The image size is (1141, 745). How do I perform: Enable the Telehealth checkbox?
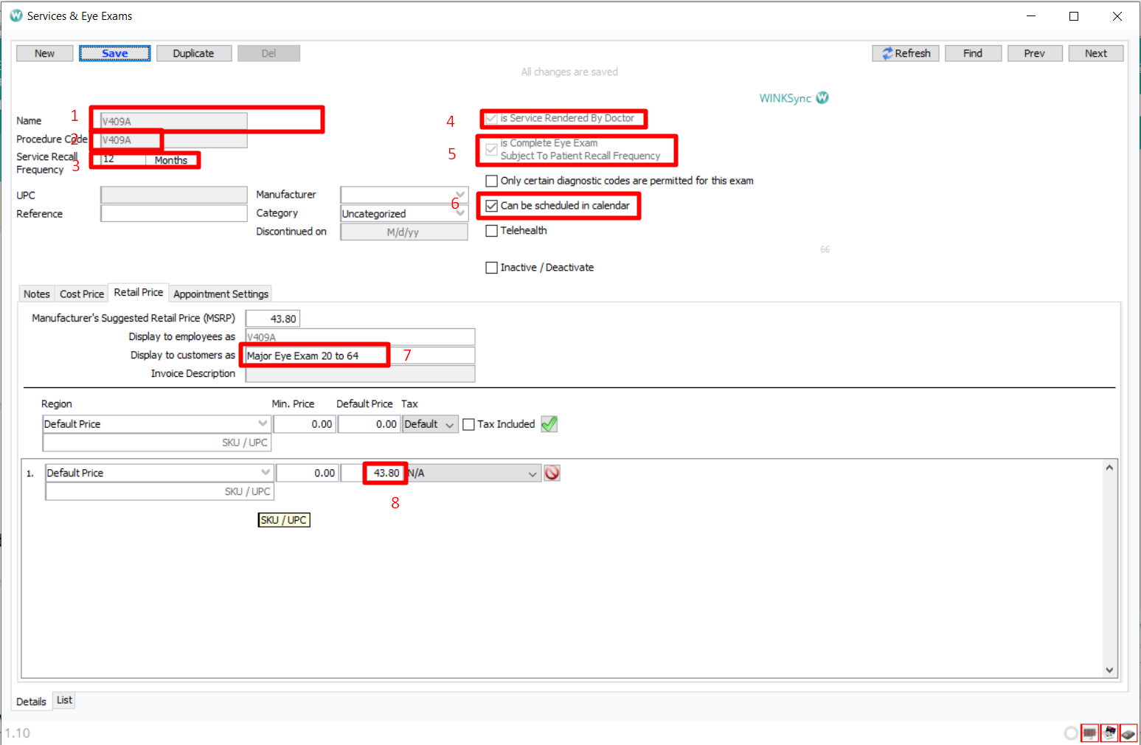click(x=492, y=231)
